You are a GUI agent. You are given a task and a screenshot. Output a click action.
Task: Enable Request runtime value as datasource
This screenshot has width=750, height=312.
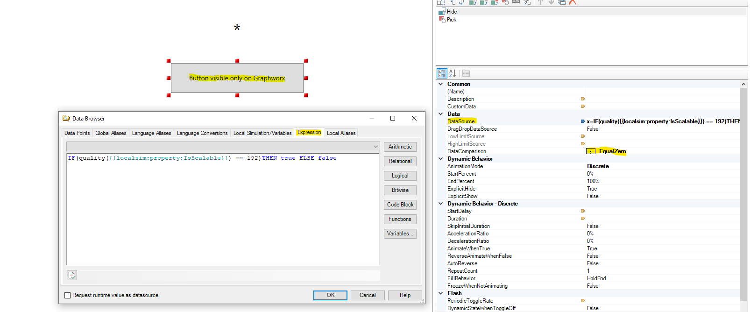pyautogui.click(x=68, y=295)
